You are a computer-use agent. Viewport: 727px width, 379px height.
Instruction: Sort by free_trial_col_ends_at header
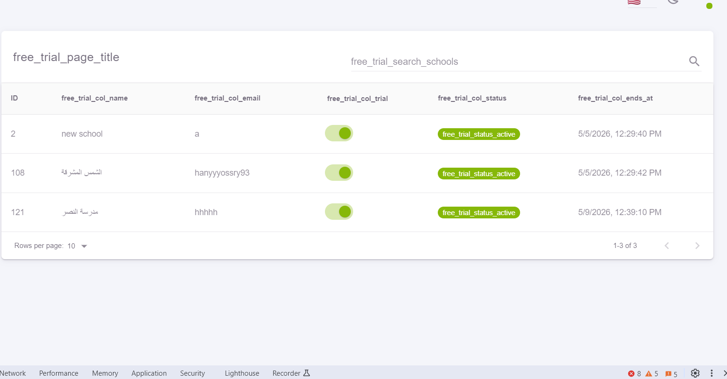pyautogui.click(x=616, y=98)
